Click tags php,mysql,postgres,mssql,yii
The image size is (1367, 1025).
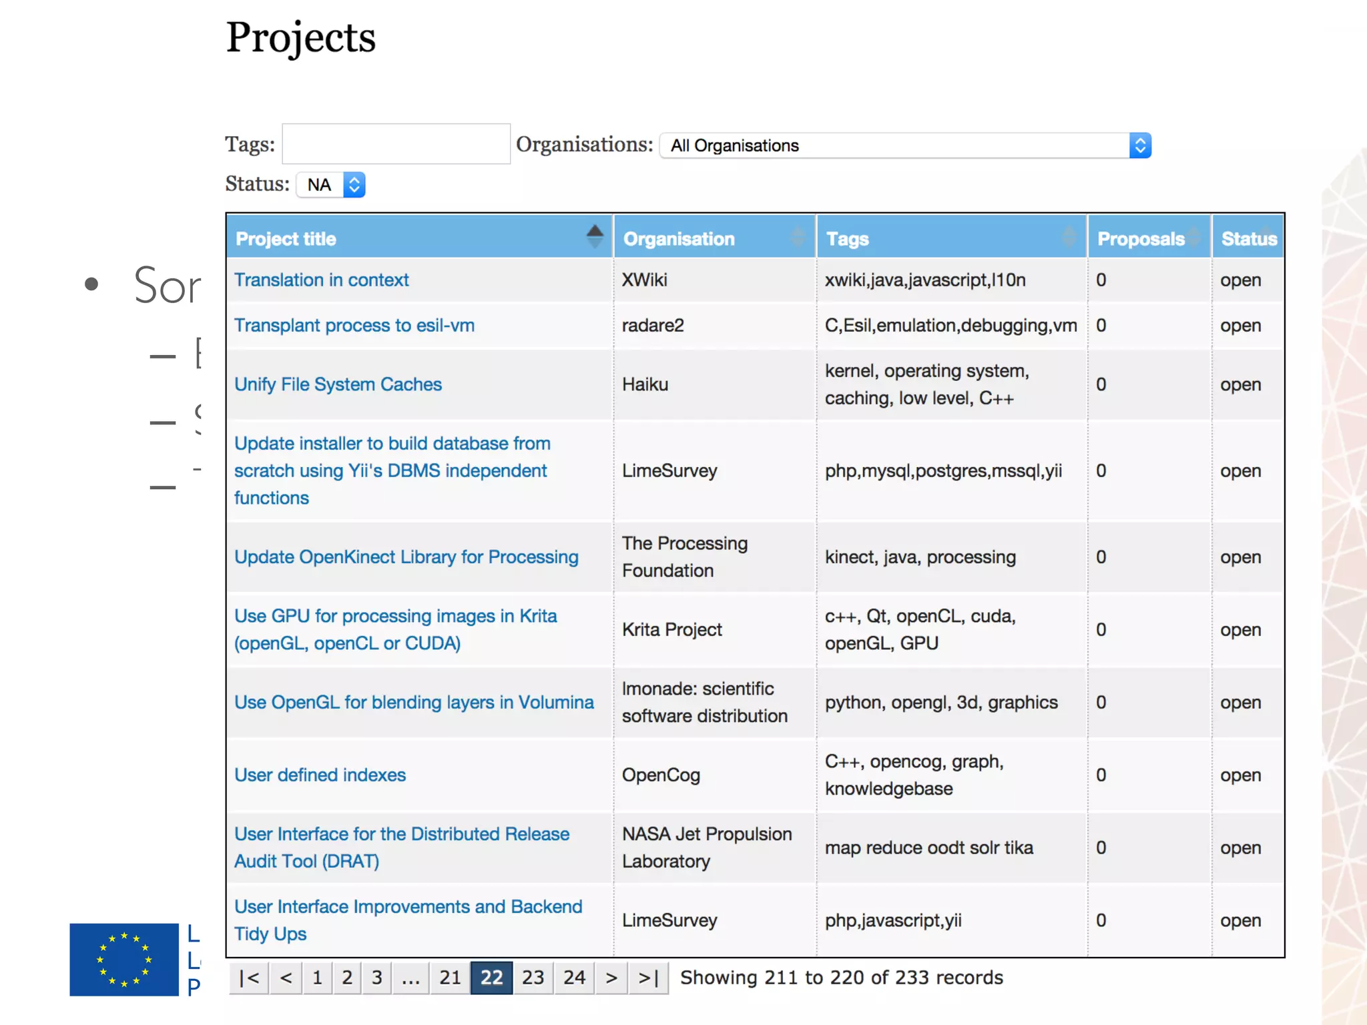tap(944, 470)
